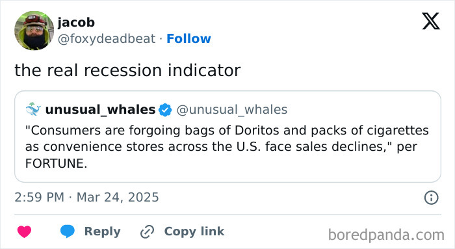Click the word FORTUNE in quoted tweet

pos(56,163)
